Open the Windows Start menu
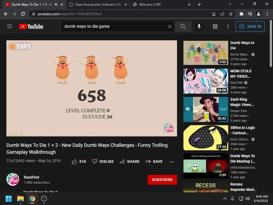 pyautogui.click(x=9, y=199)
